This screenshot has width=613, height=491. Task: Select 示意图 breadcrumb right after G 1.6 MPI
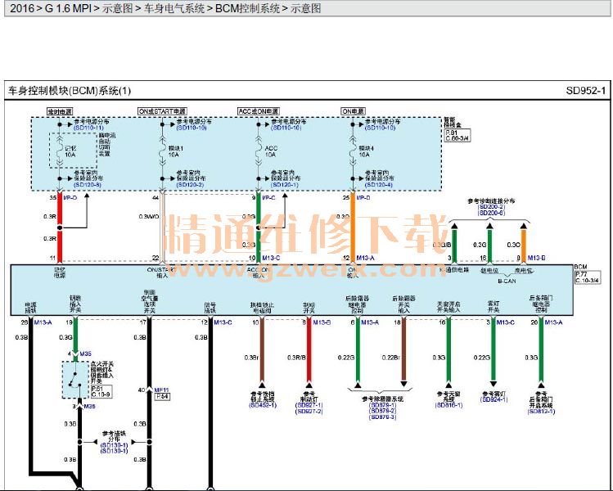(x=118, y=8)
